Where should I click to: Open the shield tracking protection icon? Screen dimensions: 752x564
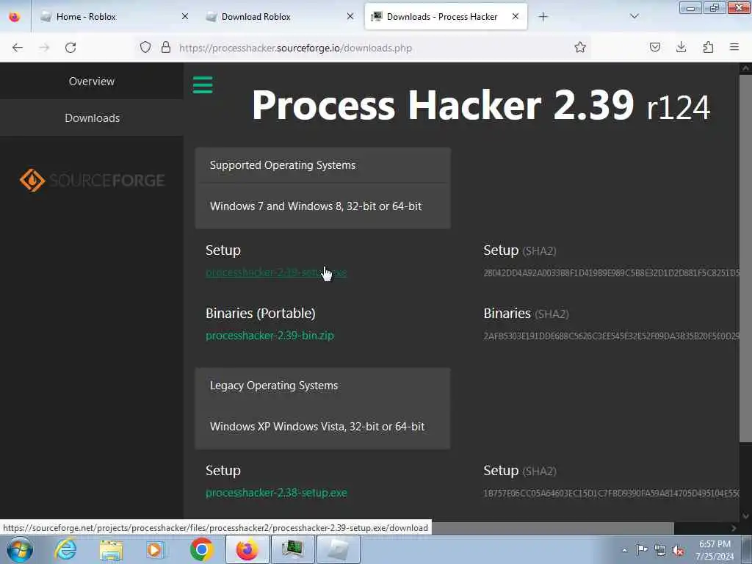click(x=145, y=47)
